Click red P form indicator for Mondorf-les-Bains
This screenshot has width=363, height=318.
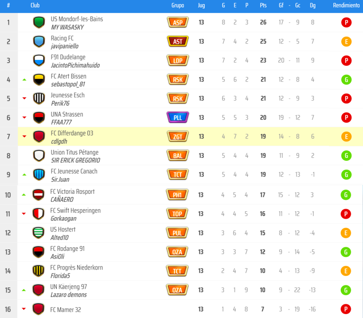tap(346, 22)
